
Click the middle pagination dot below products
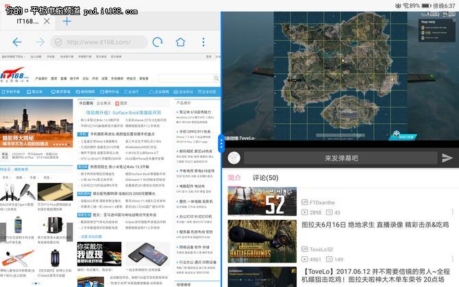(36, 283)
